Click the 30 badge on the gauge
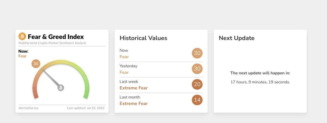This screenshot has height=123, width=327. (36, 64)
